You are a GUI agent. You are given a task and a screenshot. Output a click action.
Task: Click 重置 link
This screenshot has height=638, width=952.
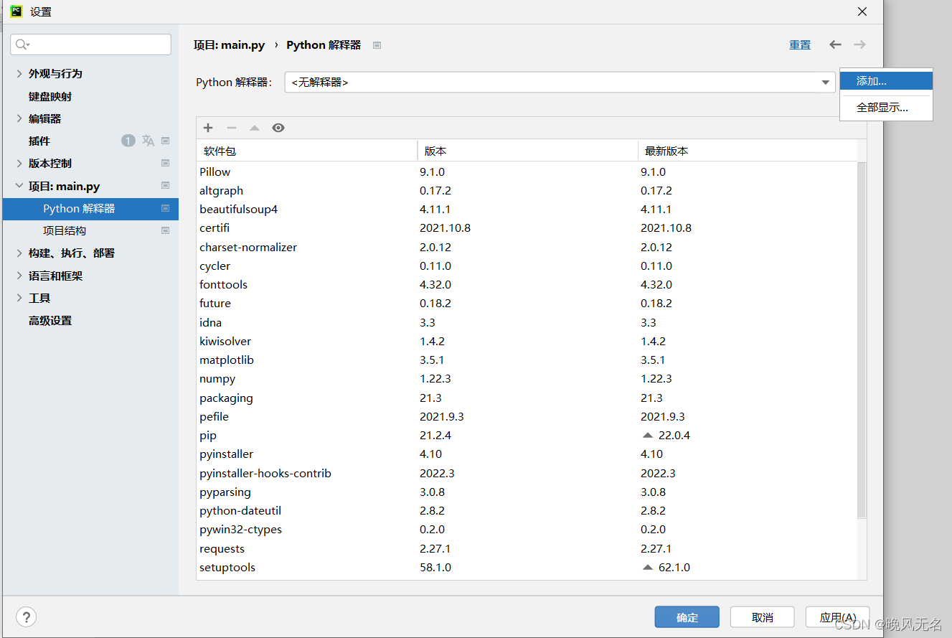click(800, 44)
